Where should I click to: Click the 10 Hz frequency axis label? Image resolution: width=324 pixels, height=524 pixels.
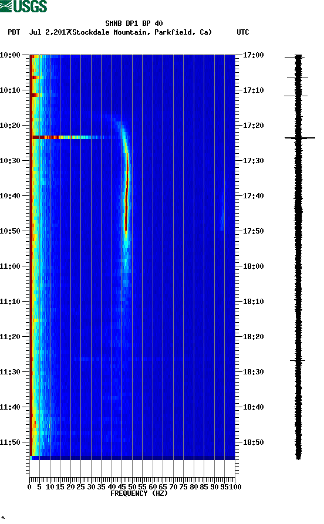pyautogui.click(x=50, y=487)
